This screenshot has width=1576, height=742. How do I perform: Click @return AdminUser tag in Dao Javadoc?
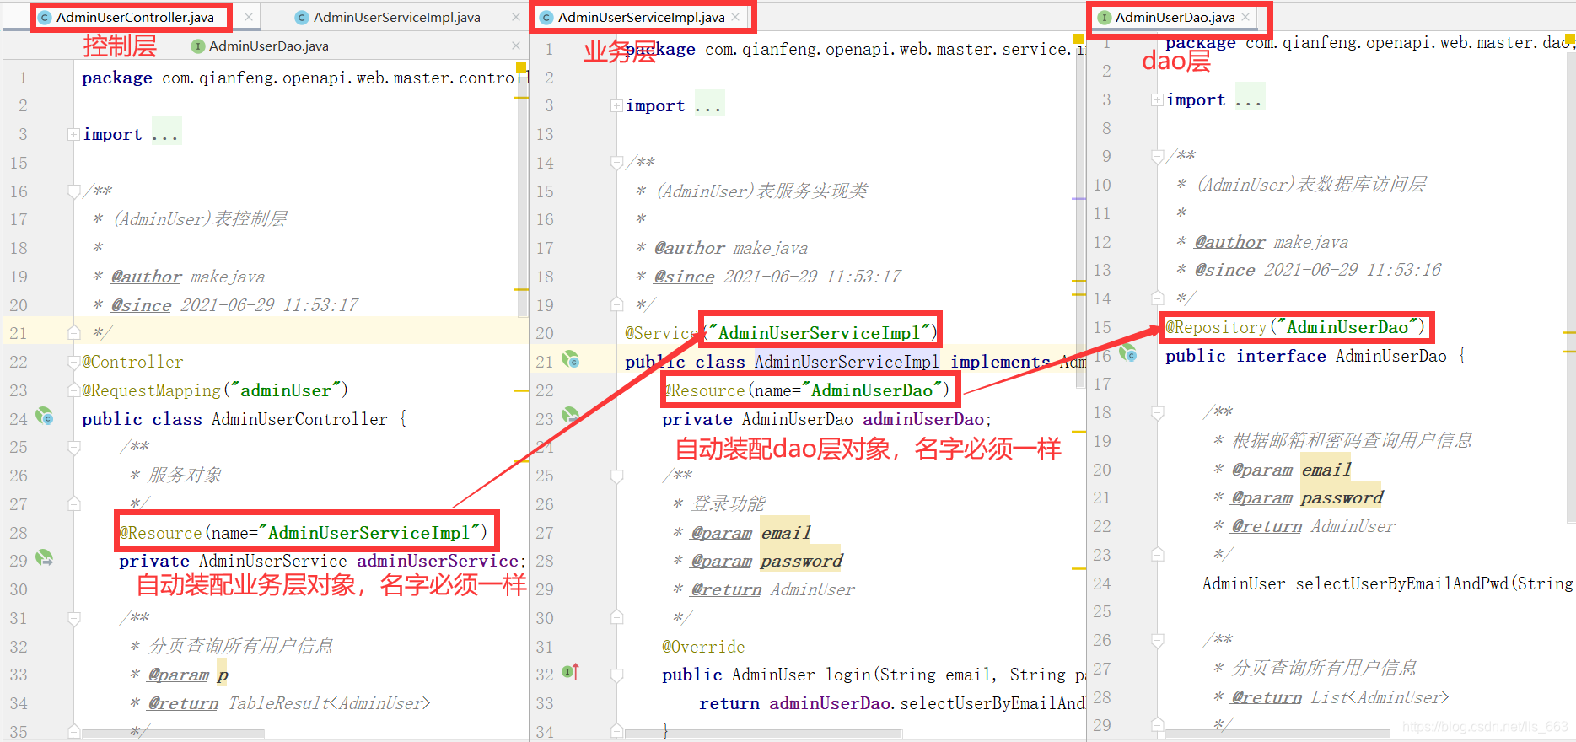[1313, 526]
